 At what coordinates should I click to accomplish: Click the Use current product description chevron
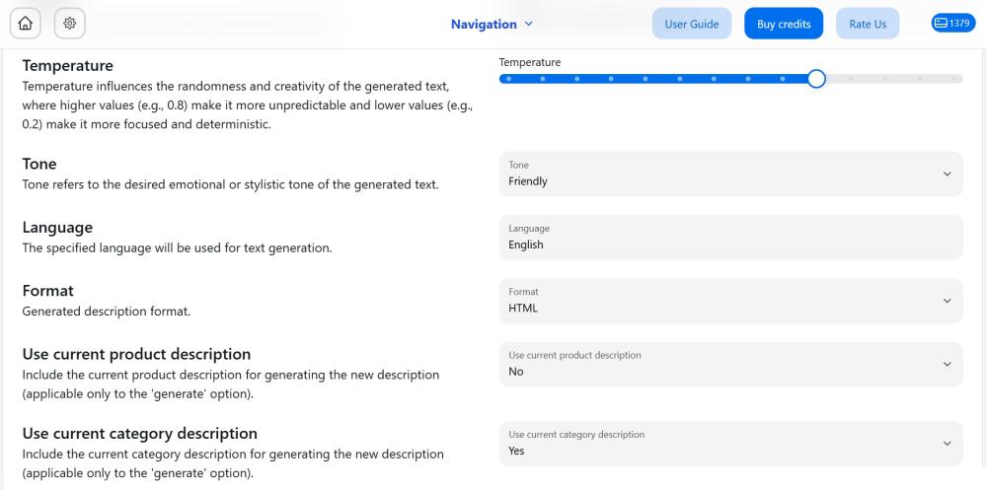[947, 364]
